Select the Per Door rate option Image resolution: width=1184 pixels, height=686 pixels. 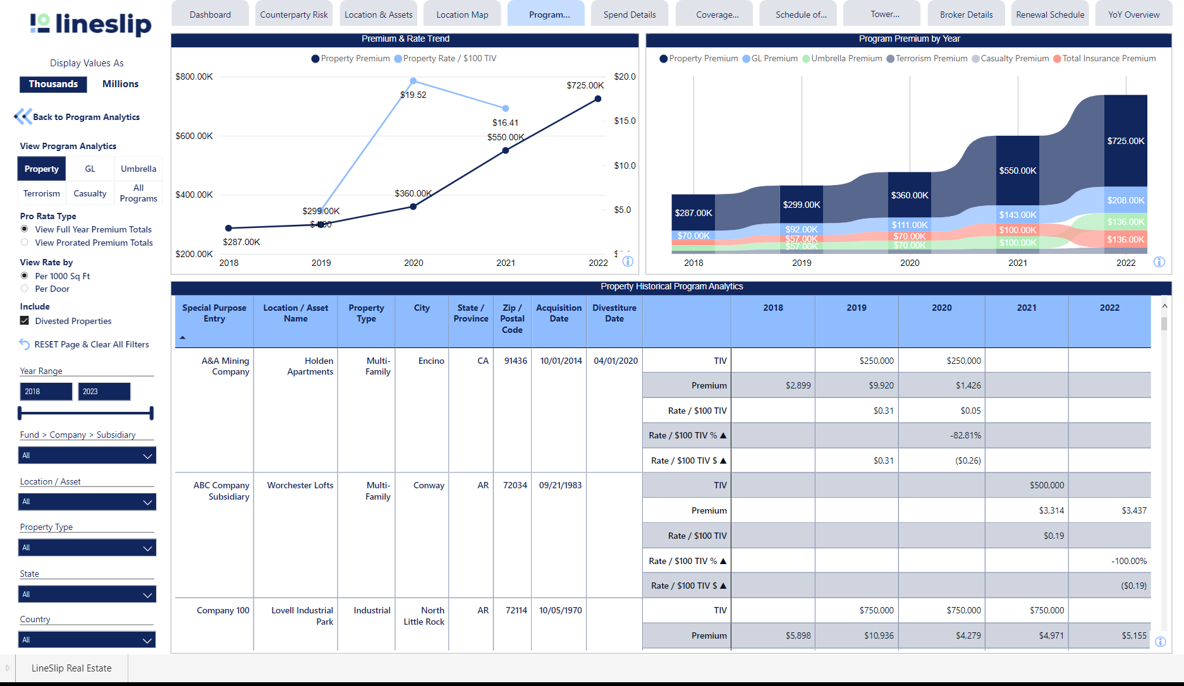(x=25, y=289)
